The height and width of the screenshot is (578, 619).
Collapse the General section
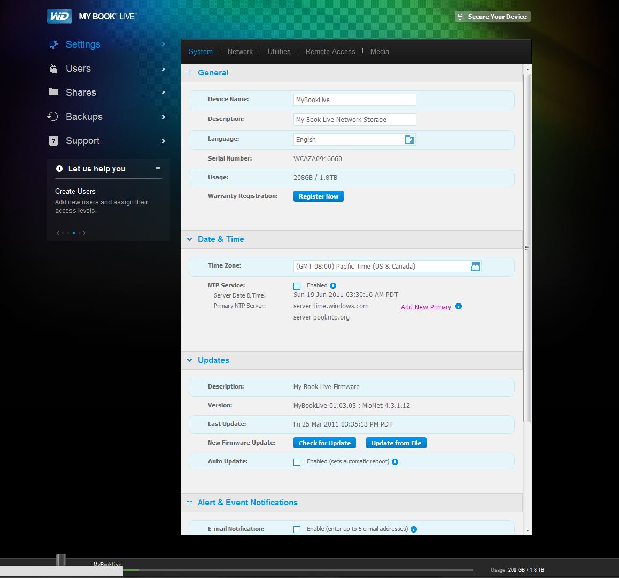(x=189, y=73)
